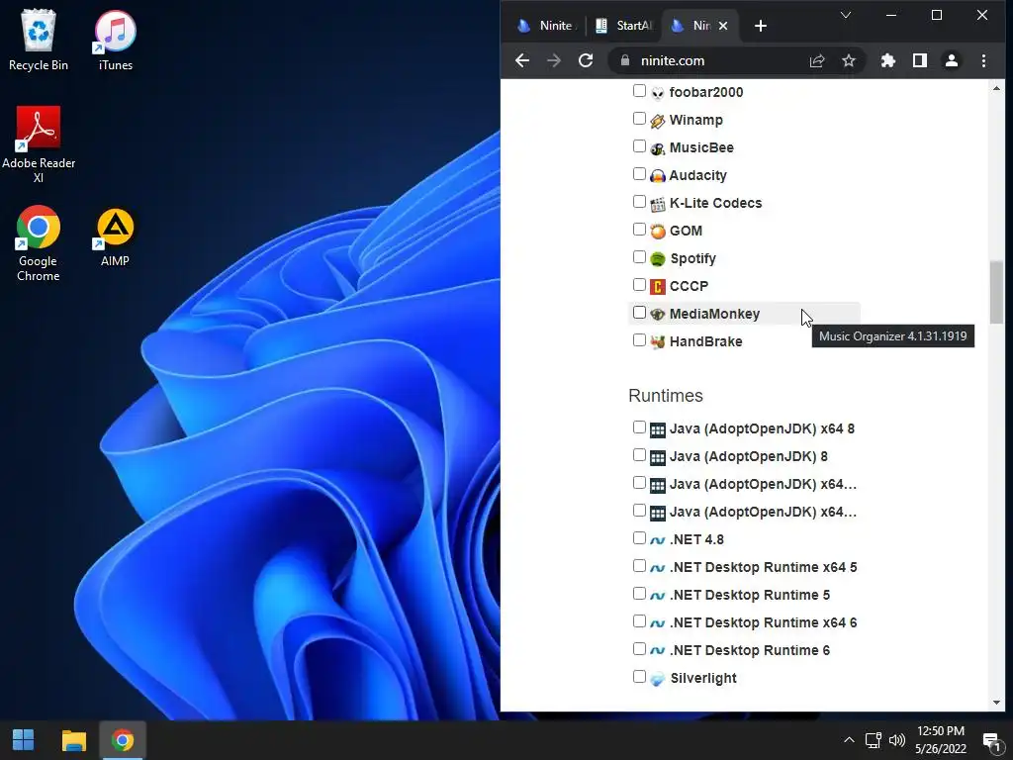Open the taskbar clock and date
The image size is (1013, 760).
point(941,740)
